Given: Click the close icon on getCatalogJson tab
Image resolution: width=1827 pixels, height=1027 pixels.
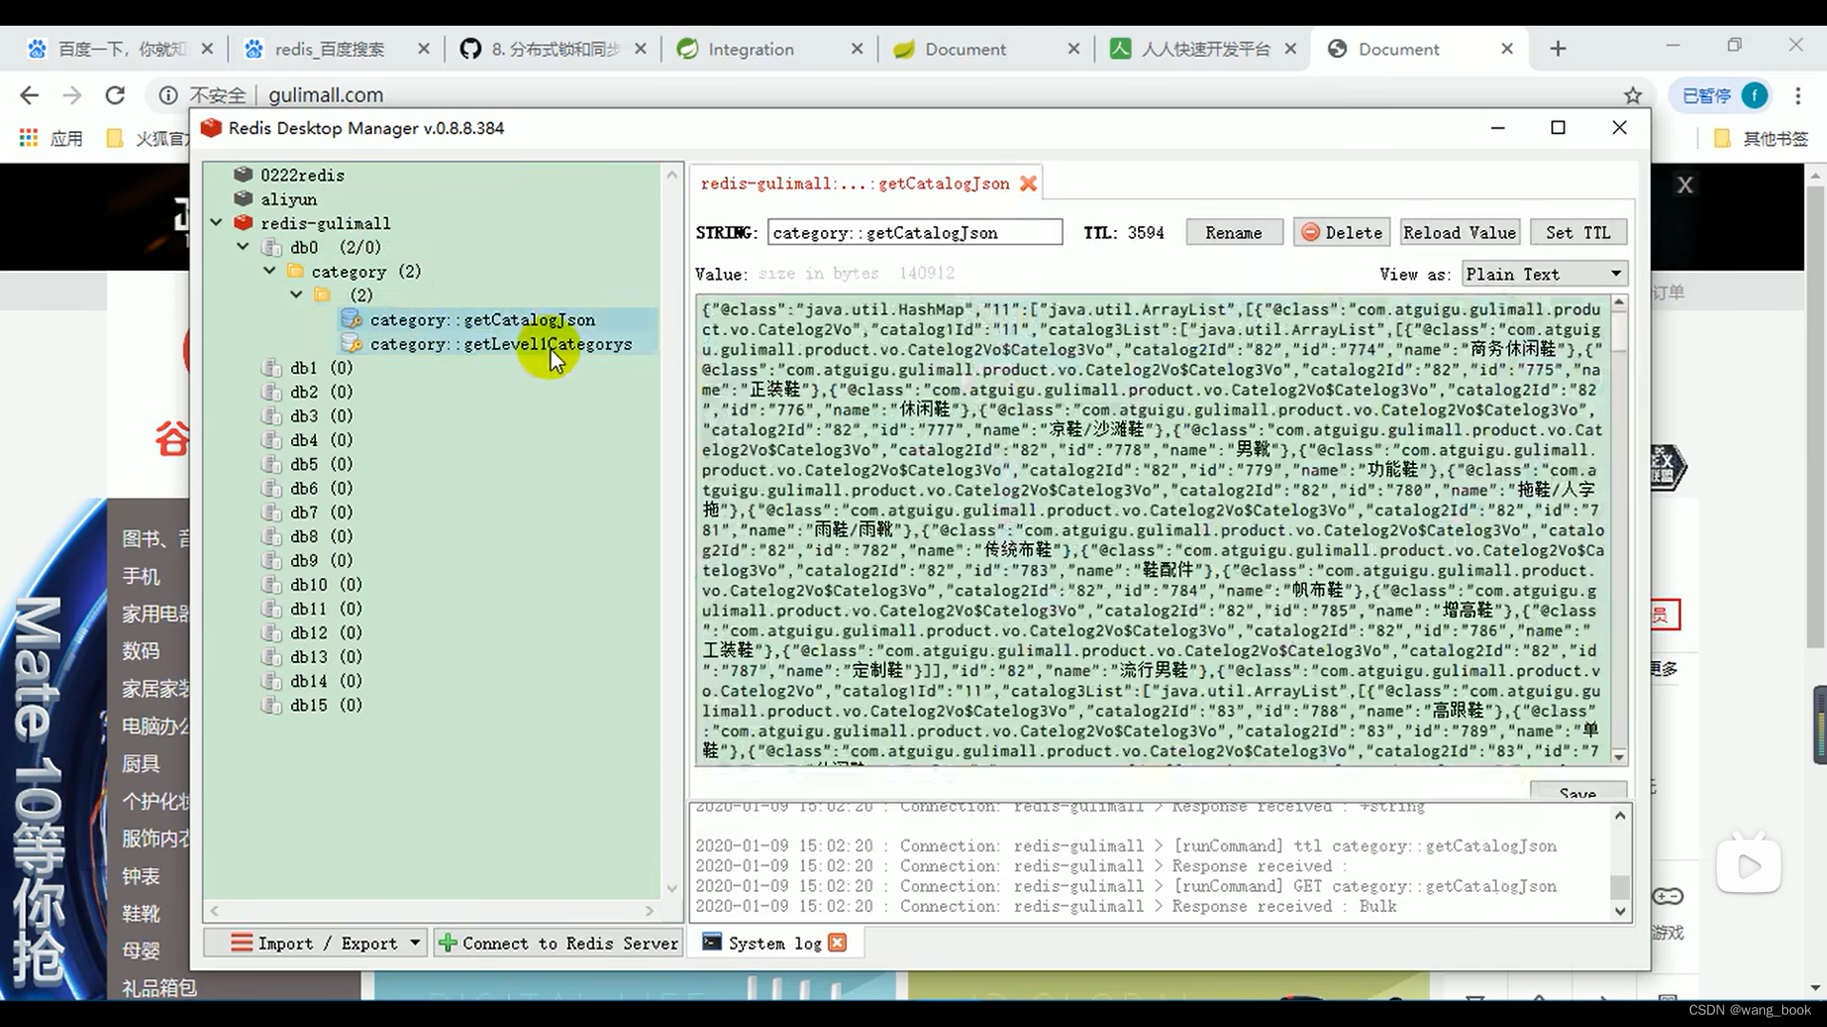Looking at the screenshot, I should 1029,184.
